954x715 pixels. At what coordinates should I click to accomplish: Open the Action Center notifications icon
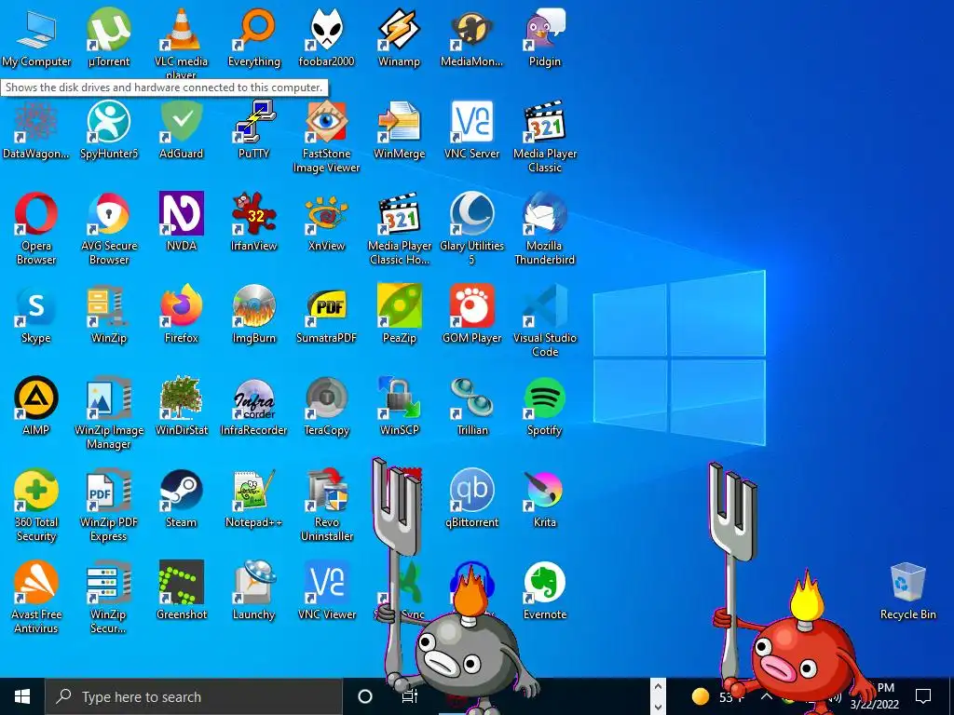click(923, 695)
